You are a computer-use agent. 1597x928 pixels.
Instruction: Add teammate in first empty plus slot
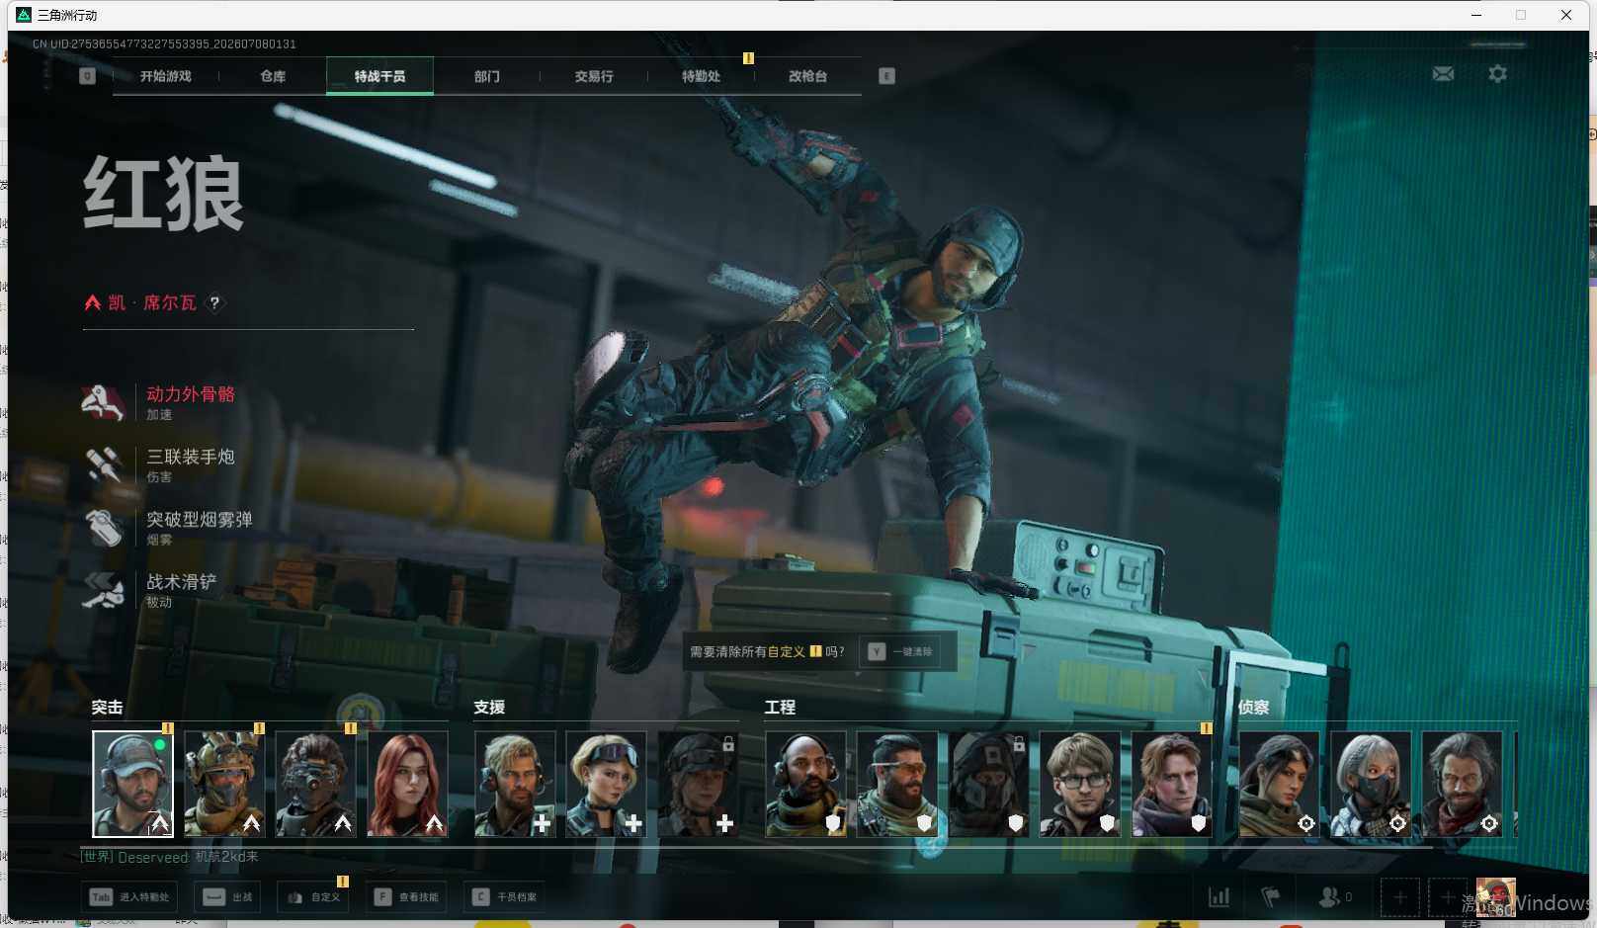coord(1399,897)
